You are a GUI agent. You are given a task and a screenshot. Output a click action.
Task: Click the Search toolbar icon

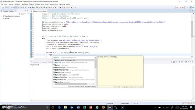pyautogui.click(x=54, y=7)
